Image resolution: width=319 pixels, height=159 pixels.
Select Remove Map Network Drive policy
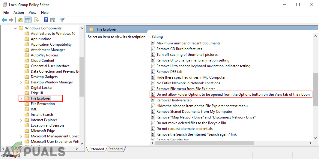[206, 117]
